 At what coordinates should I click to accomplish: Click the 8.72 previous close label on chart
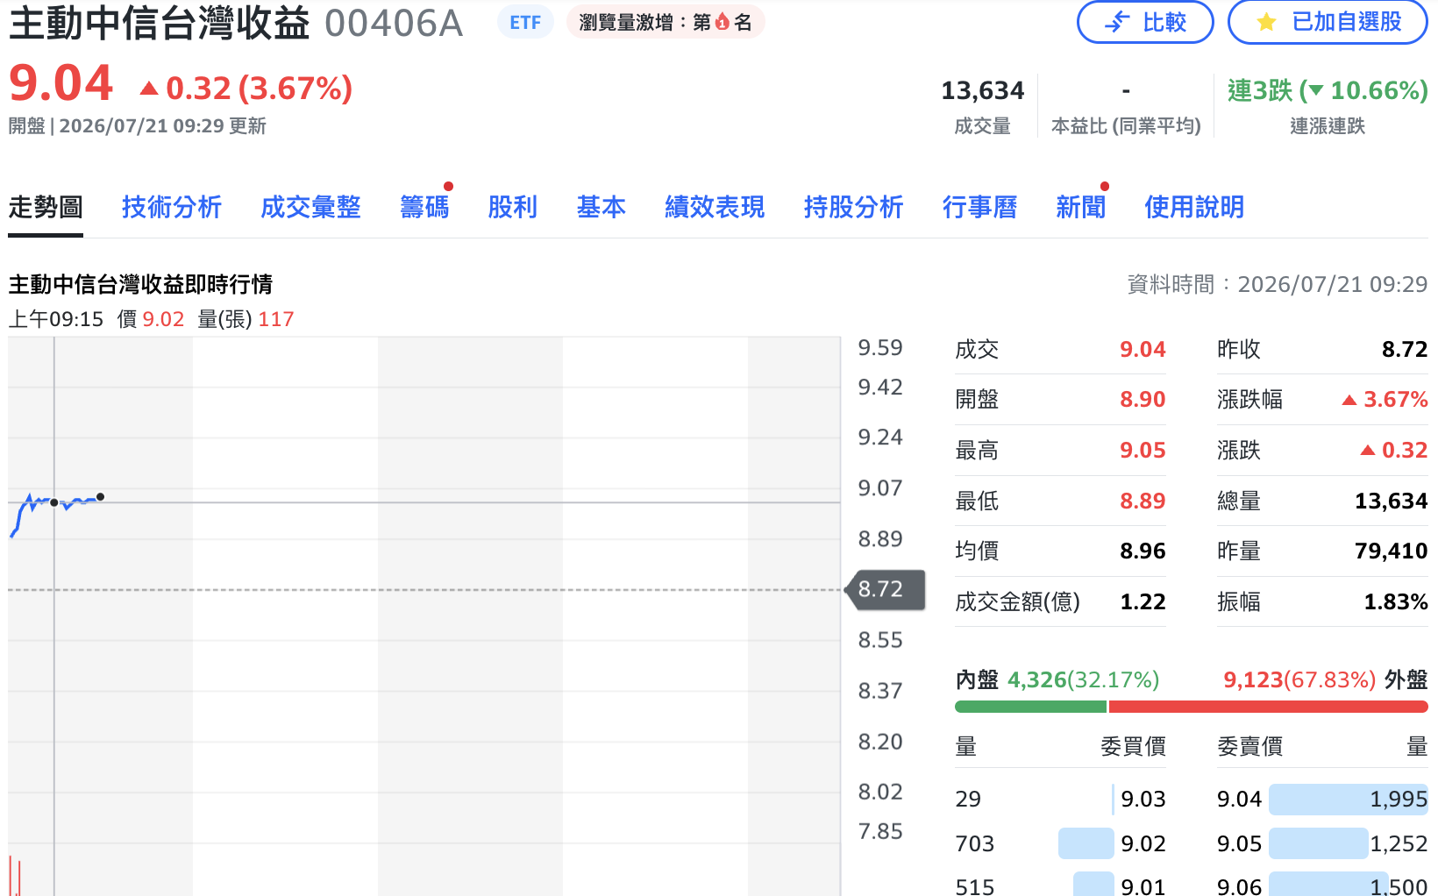click(885, 589)
